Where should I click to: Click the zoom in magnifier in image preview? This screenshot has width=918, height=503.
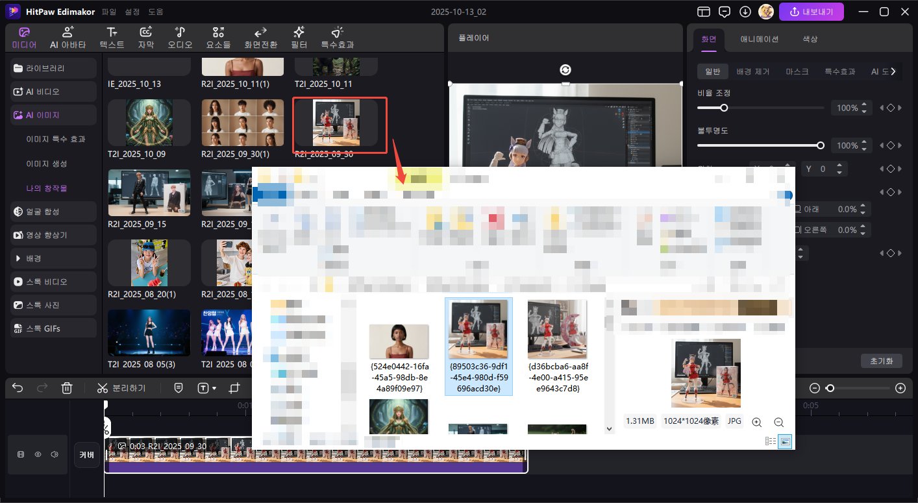[756, 422]
